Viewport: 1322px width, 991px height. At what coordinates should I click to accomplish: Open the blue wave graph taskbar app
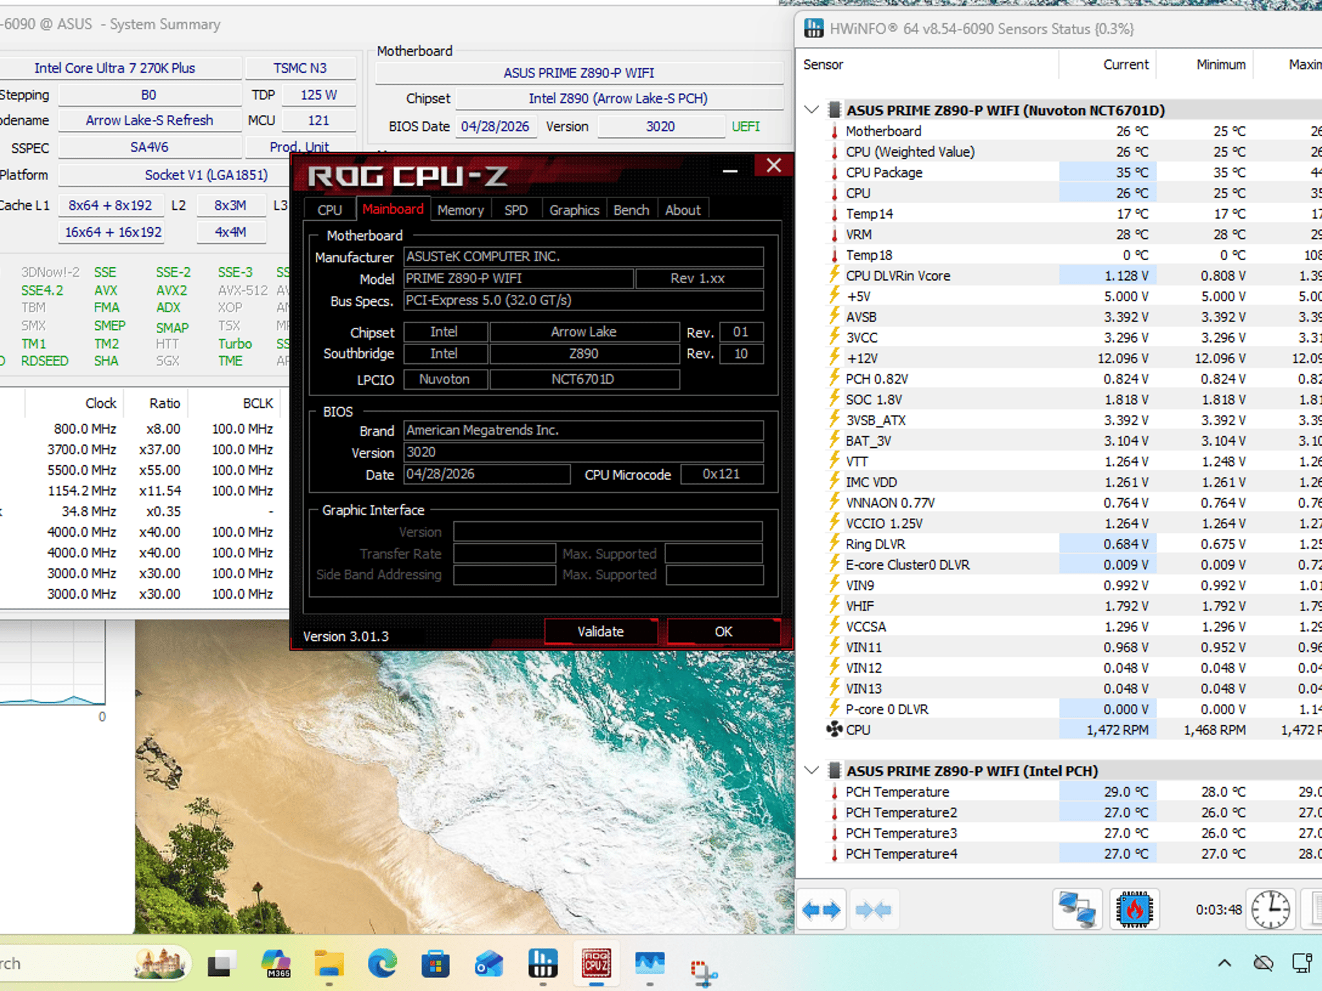(x=649, y=964)
